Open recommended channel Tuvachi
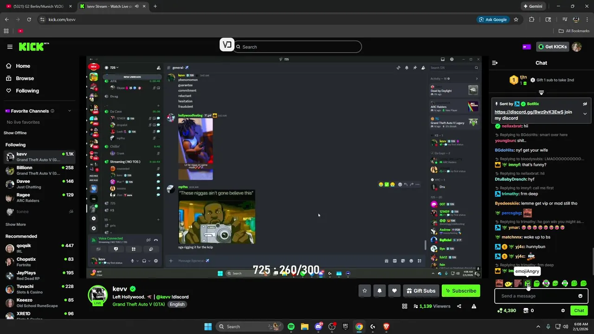Viewport: 594px width, 334px height. pyautogui.click(x=39, y=289)
